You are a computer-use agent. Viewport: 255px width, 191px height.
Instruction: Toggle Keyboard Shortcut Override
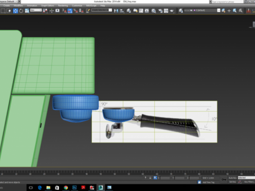[x=58, y=11]
